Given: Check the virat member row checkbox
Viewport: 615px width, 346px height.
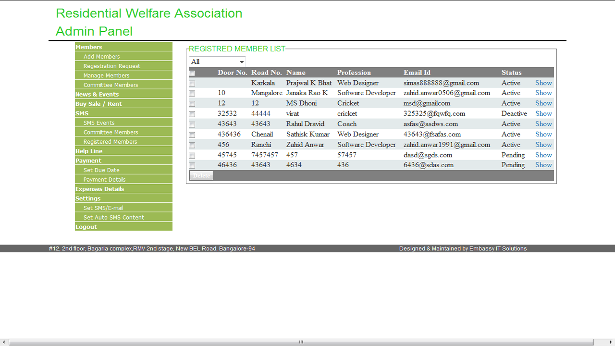Looking at the screenshot, I should coord(192,114).
